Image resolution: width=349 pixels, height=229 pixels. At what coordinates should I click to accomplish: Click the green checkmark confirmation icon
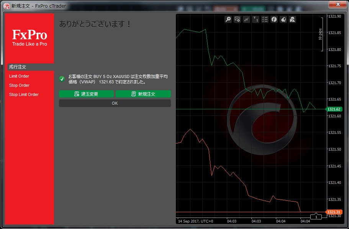(x=62, y=79)
